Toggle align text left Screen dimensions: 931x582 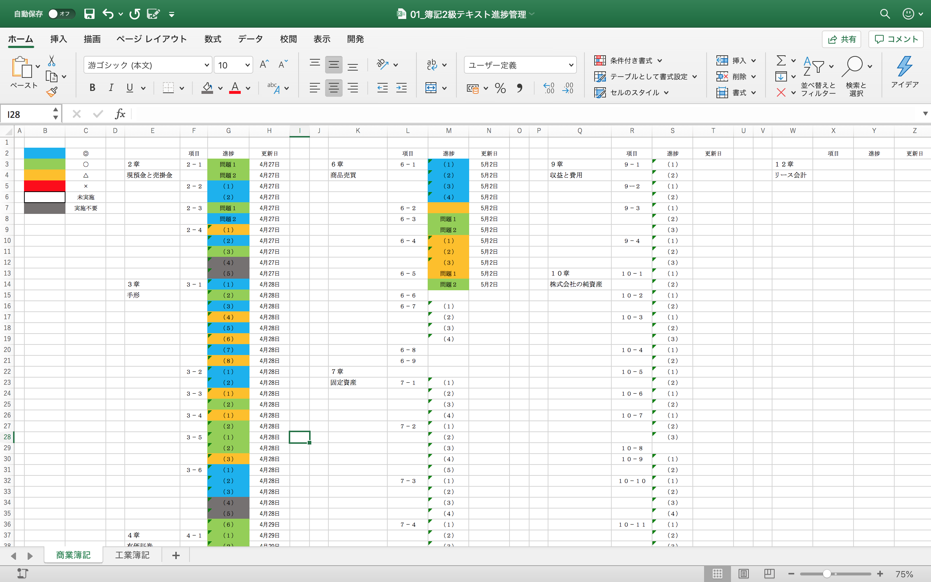point(315,88)
